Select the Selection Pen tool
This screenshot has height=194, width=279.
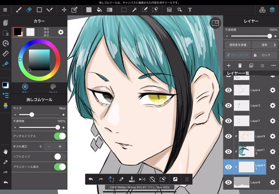coord(145,10)
